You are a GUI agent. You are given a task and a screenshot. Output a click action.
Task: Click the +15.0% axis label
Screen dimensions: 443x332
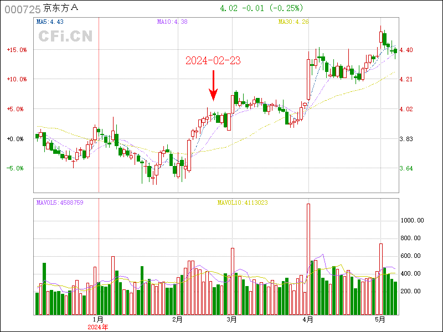click(17, 50)
